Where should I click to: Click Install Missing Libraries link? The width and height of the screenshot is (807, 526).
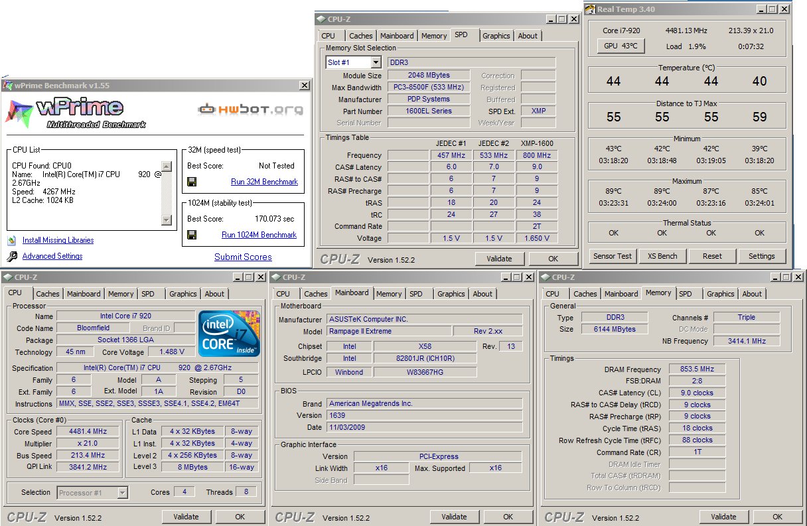coord(58,240)
